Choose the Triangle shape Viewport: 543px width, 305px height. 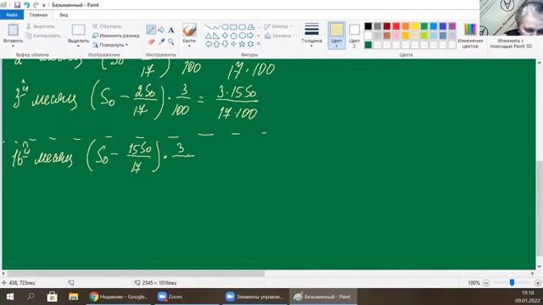[208, 36]
